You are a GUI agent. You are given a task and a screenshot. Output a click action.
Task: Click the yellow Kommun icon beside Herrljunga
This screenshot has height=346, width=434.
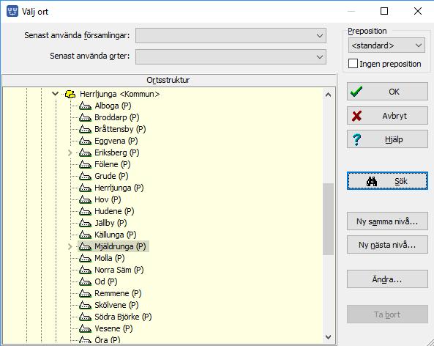pyautogui.click(x=70, y=94)
